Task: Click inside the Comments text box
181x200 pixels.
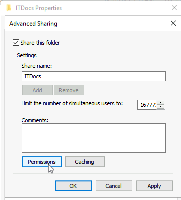Action: [93, 138]
